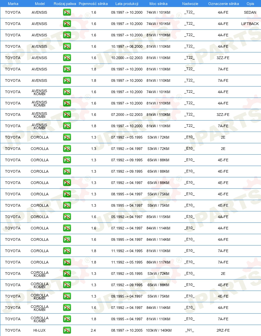Select 4A-FE in the AVENSIS SEDAN row
This screenshot has height=336, width=261.
tap(223, 12)
